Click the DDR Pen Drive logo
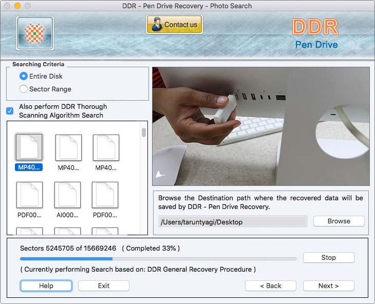 point(316,34)
